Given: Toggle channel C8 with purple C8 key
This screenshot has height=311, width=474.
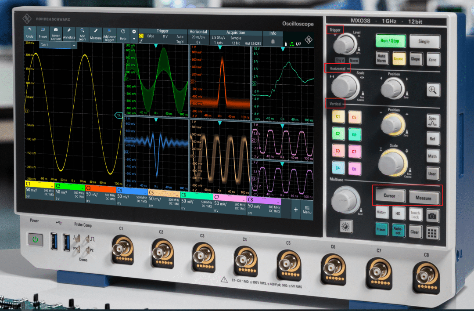Looking at the screenshot, I should click(354, 169).
